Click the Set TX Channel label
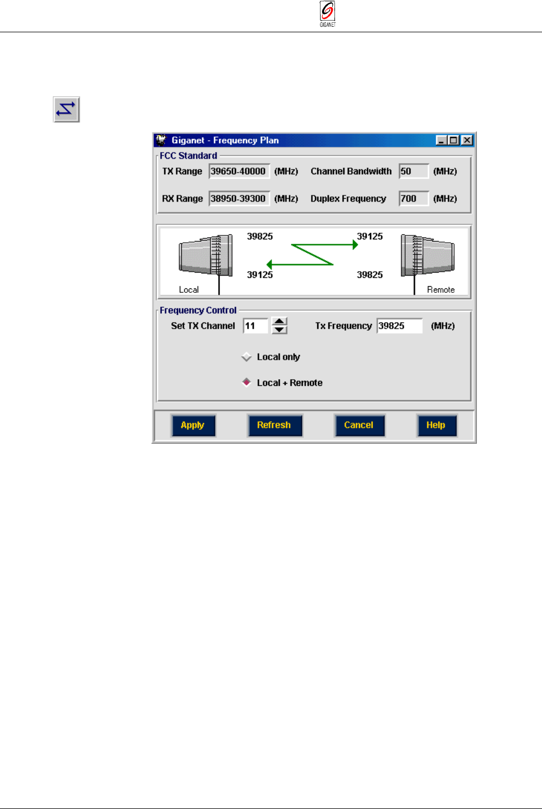Viewport: 542px width, 809px height. click(203, 326)
